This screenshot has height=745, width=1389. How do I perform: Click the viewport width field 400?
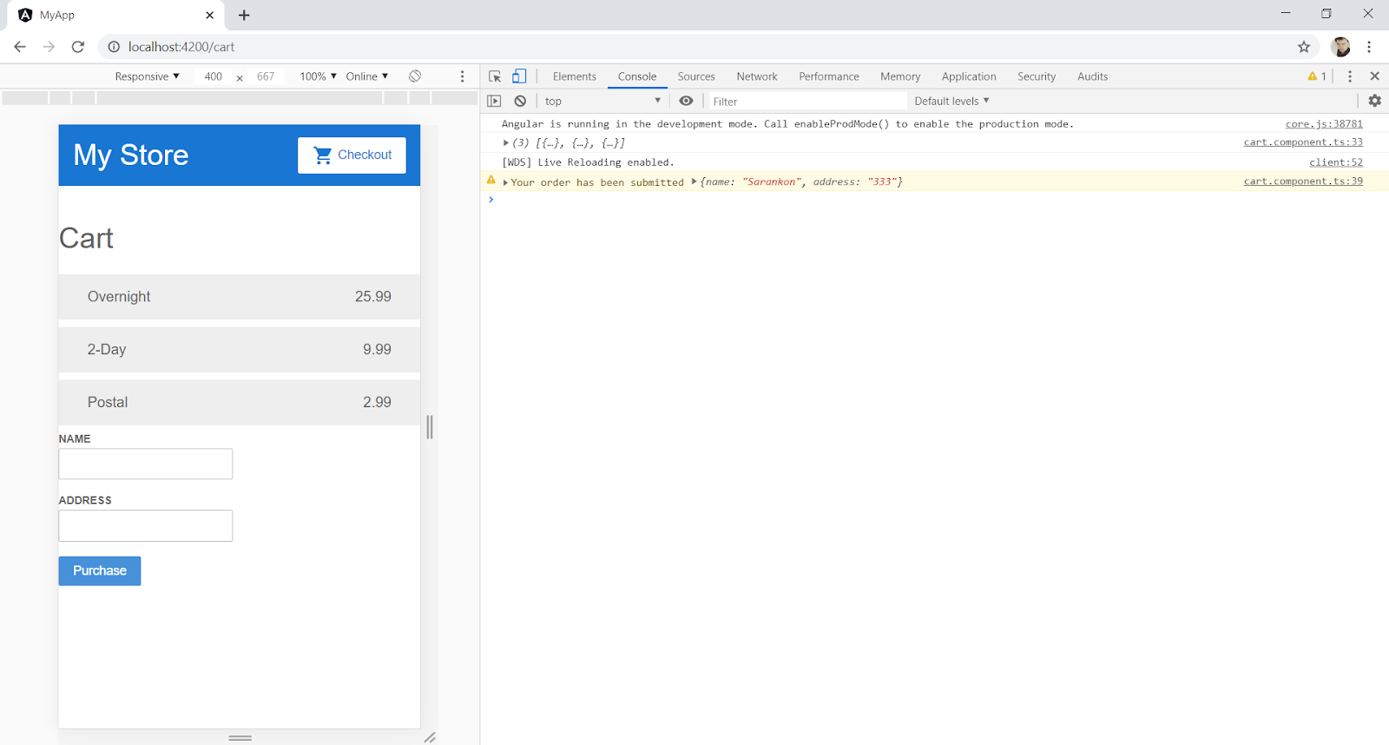pos(213,76)
